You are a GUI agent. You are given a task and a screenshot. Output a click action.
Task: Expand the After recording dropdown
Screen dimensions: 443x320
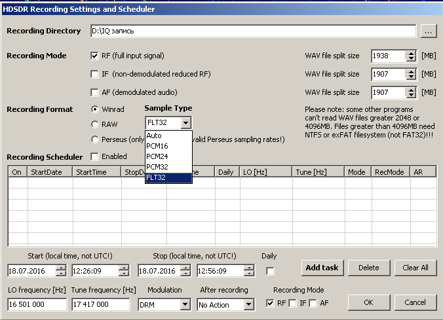(x=248, y=304)
